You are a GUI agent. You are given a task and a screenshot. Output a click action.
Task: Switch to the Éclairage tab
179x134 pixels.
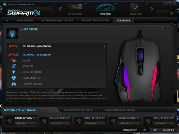pyautogui.click(x=124, y=21)
